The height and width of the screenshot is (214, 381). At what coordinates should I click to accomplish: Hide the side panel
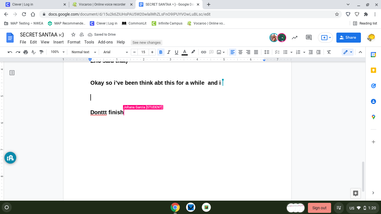click(373, 193)
